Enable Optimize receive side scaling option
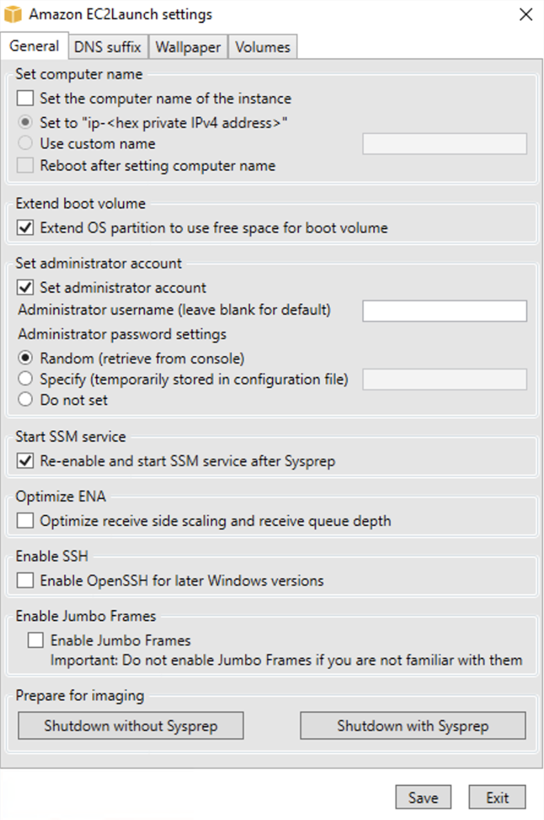The image size is (544, 820). coord(25,520)
